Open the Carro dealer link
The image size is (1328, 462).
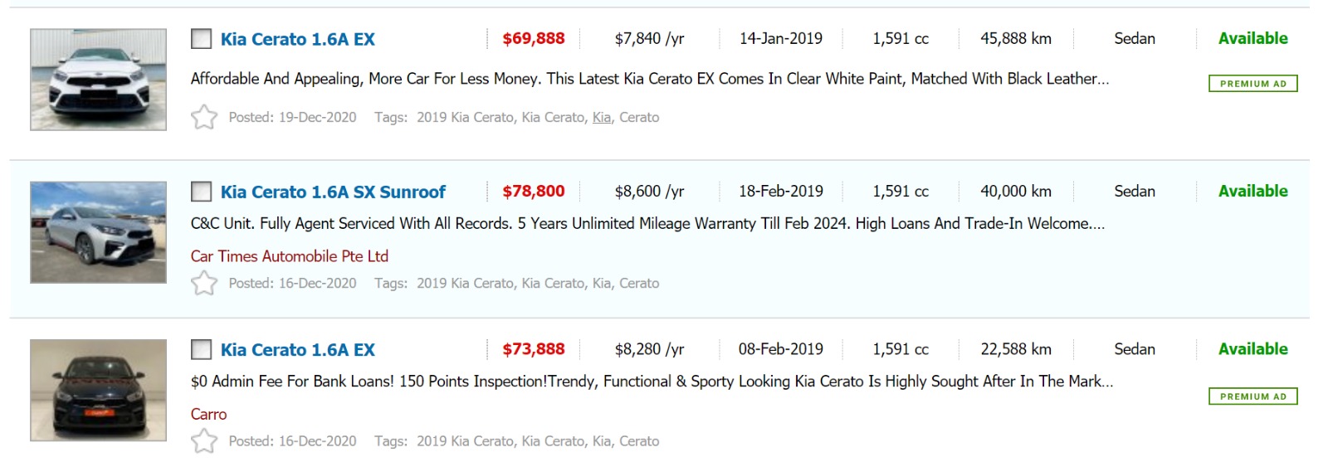click(208, 414)
